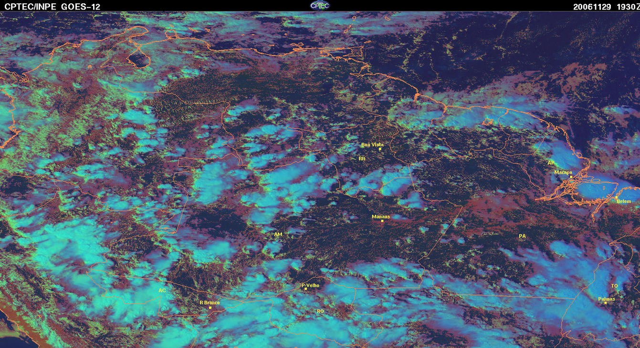Click the CPTEC logo at top center
Image resolution: width=640 pixels, height=348 pixels.
tap(319, 6)
